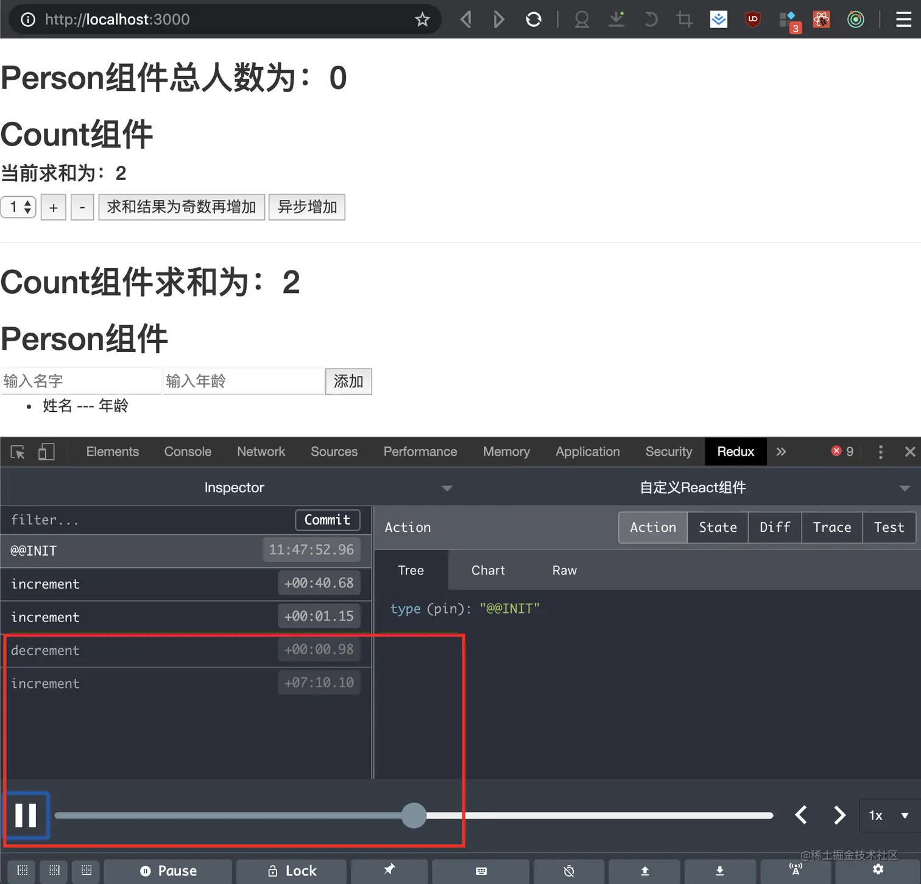Show the State view button
The height and width of the screenshot is (884, 921).
tap(718, 527)
